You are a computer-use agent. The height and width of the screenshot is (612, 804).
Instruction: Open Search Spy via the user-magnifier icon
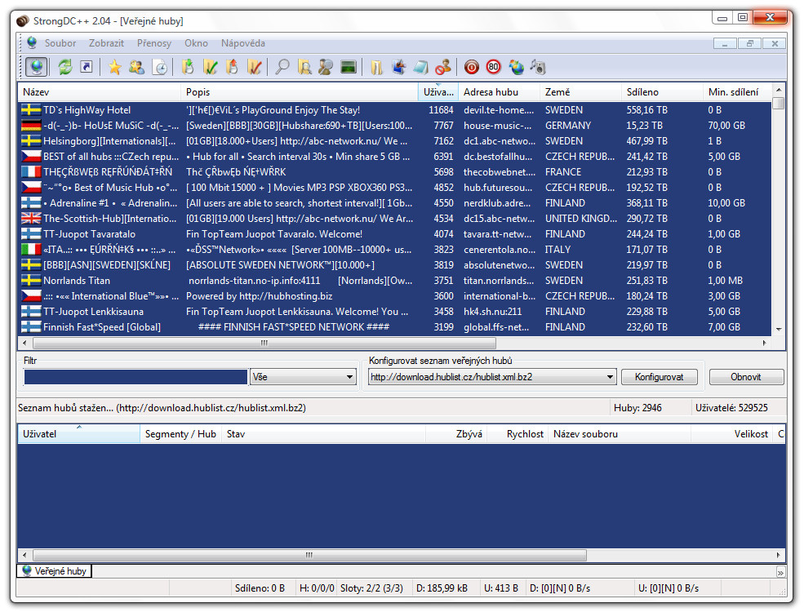pyautogui.click(x=326, y=67)
